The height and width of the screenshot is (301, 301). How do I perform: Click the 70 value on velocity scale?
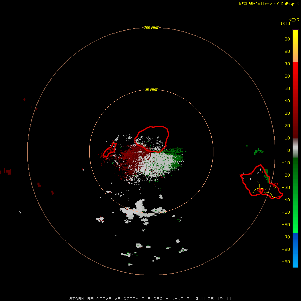point(287,64)
